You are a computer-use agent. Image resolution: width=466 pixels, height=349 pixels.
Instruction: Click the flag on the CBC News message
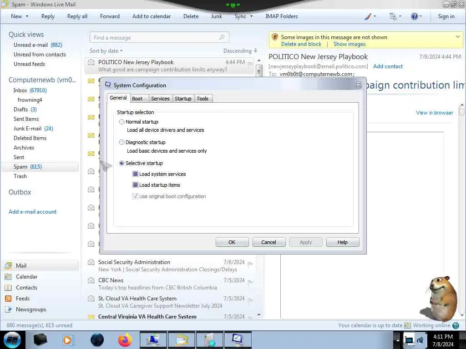pyautogui.click(x=250, y=282)
